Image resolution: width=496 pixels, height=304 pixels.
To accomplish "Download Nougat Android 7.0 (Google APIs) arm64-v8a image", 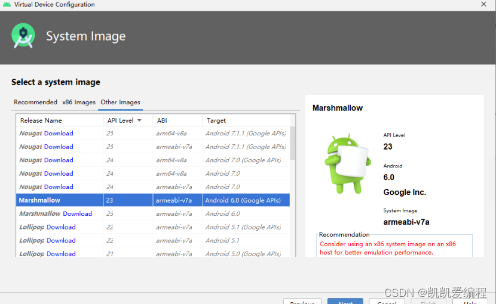I will [59, 160].
